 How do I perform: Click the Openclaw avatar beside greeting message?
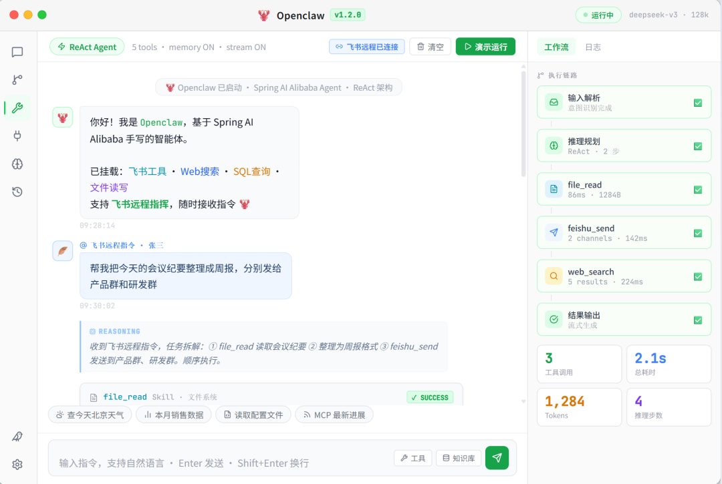(x=63, y=117)
